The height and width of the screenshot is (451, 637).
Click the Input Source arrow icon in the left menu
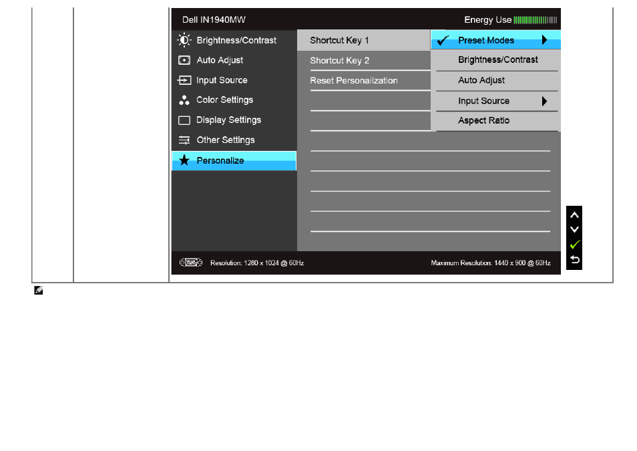pyautogui.click(x=184, y=80)
